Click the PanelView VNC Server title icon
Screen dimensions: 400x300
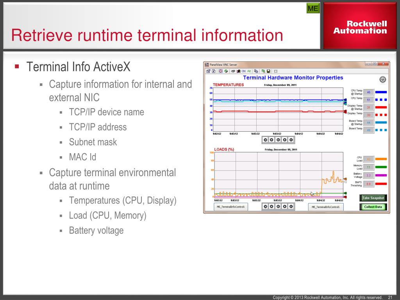207,64
